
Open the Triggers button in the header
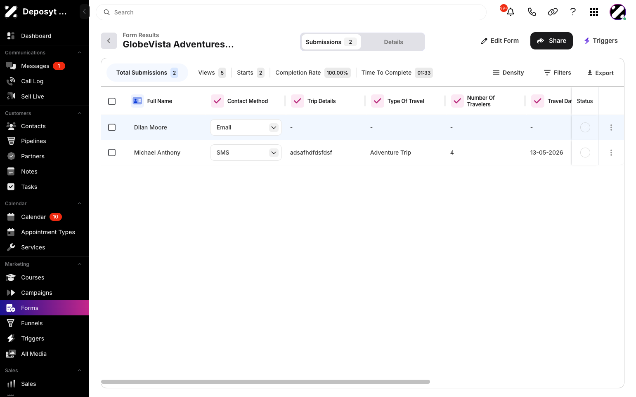pyautogui.click(x=601, y=41)
